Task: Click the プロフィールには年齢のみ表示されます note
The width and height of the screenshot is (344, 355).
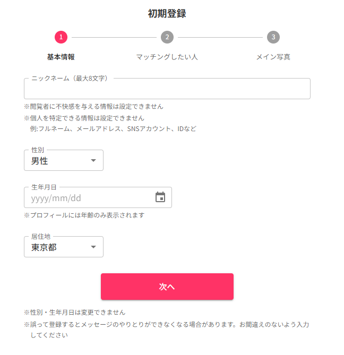Action: pos(84,215)
